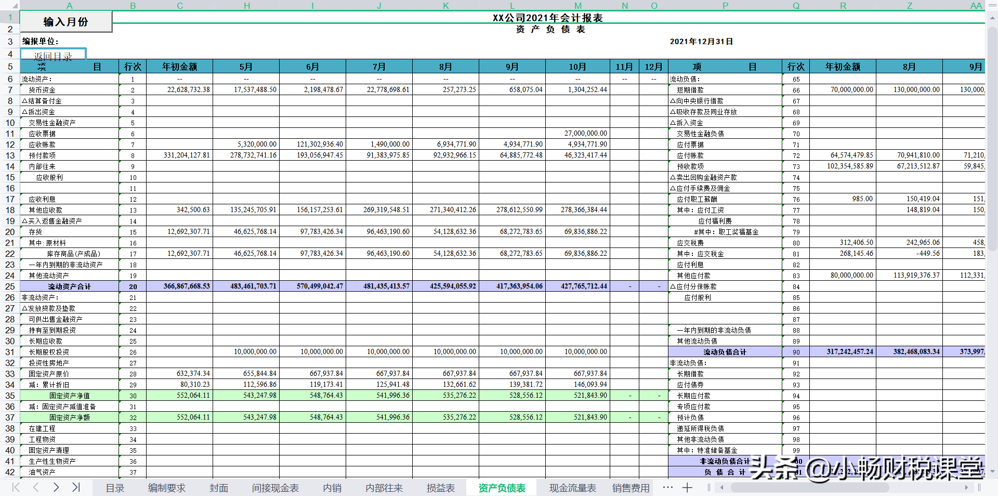Select the 长期股权投资 row label
Image resolution: width=998 pixels, height=496 pixels.
(x=49, y=352)
